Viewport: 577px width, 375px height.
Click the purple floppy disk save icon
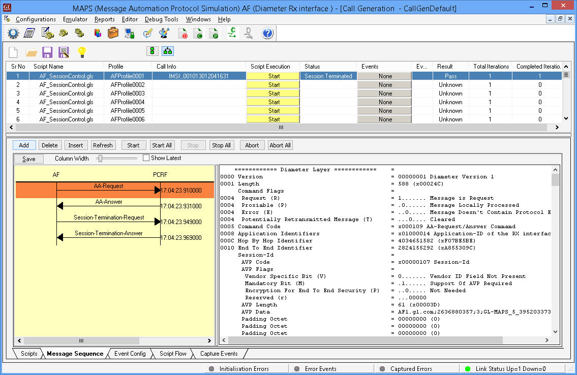pyautogui.click(x=47, y=52)
